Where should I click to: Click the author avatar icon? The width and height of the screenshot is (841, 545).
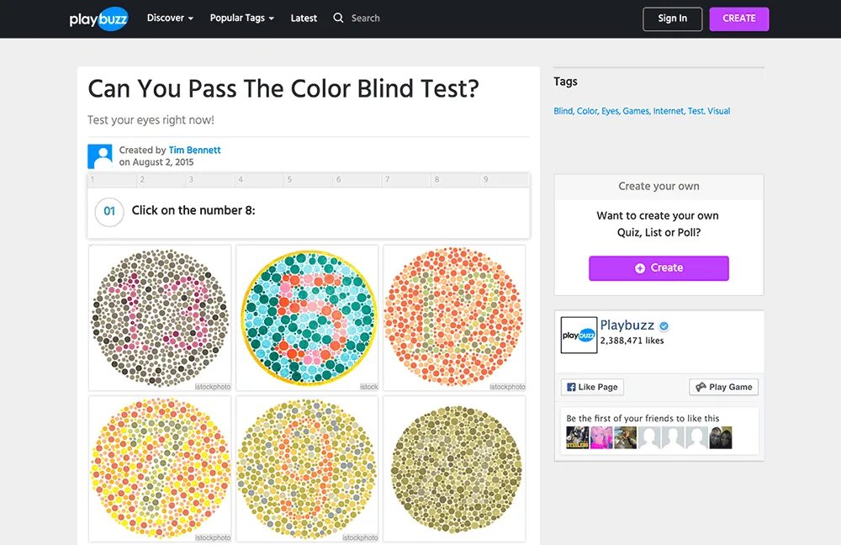100,156
